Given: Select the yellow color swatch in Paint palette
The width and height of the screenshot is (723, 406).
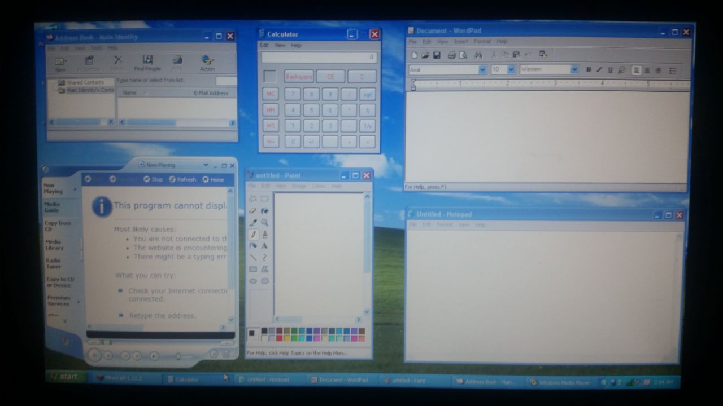Looking at the screenshot, I should 286,338.
